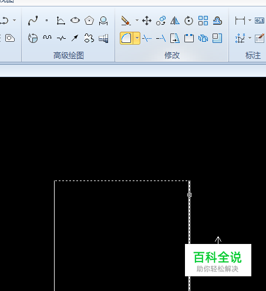
Task: Click the 修改 panel label
Action: [172, 55]
